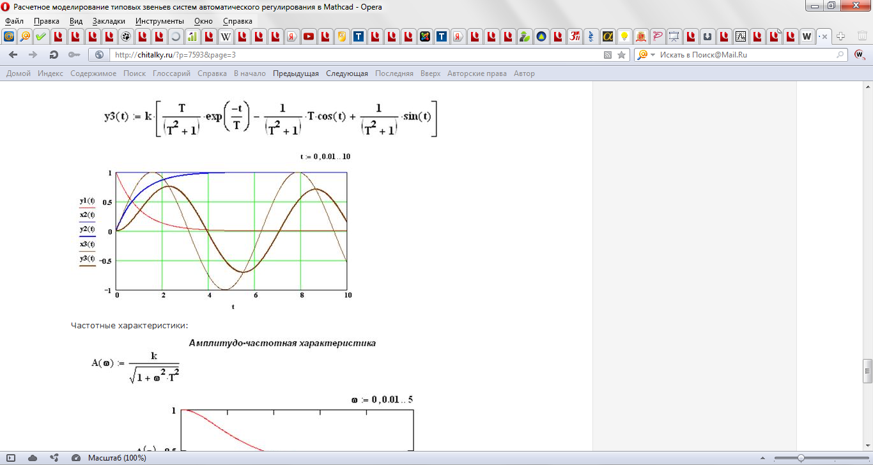Viewport: 873px width, 465px height.
Task: Switch to the Wikipedia W tab
Action: point(225,36)
